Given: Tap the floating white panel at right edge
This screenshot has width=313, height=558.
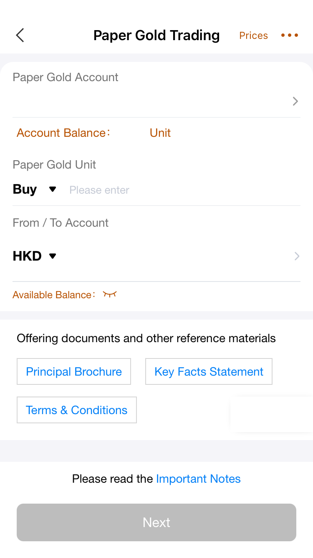Looking at the screenshot, I should pyautogui.click(x=272, y=414).
